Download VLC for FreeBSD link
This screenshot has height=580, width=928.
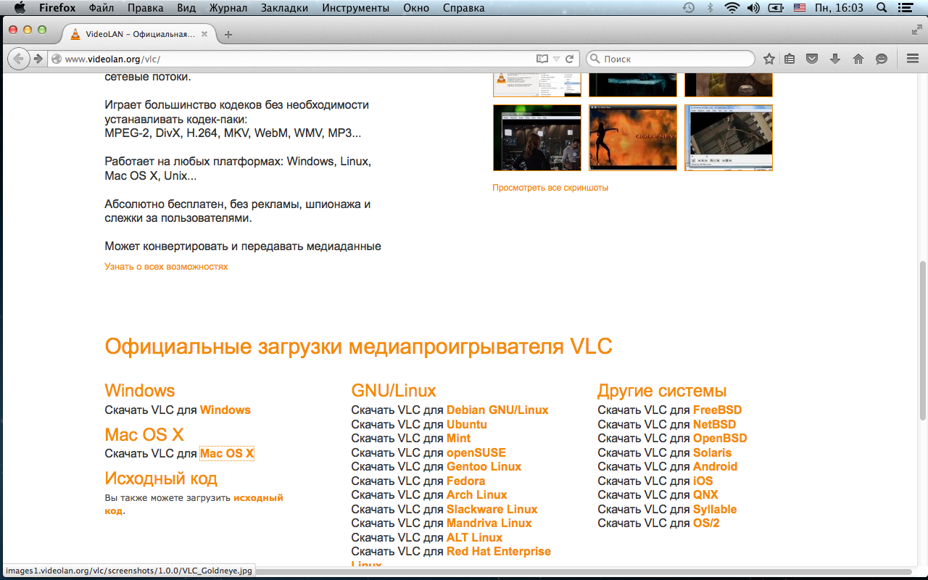pyautogui.click(x=718, y=410)
